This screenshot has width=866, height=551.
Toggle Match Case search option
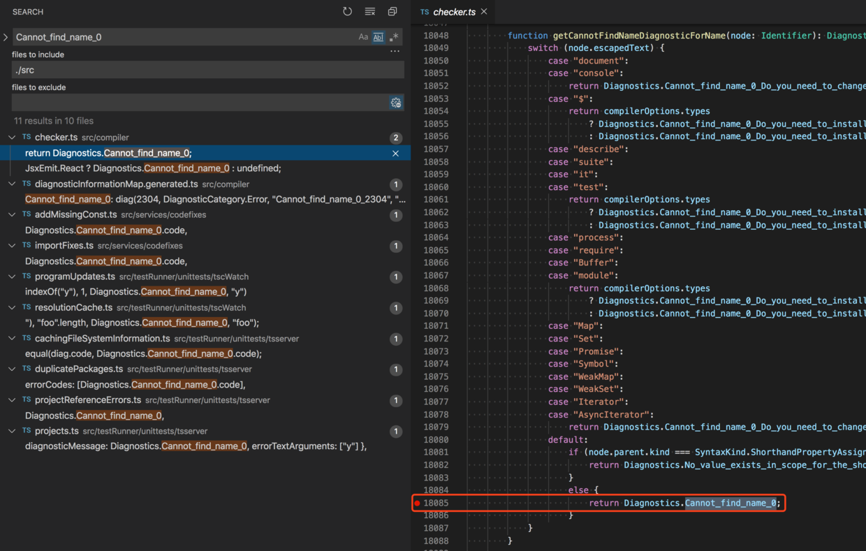pyautogui.click(x=363, y=37)
